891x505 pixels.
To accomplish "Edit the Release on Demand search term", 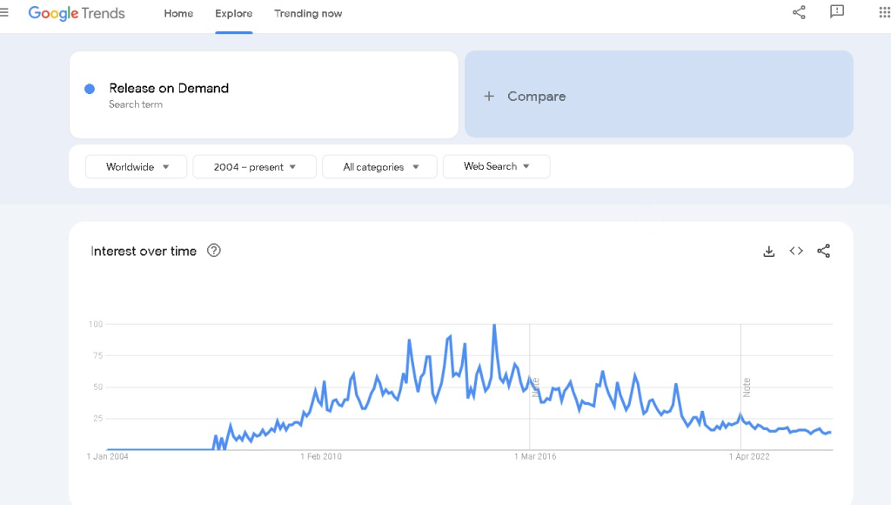I will click(x=169, y=88).
